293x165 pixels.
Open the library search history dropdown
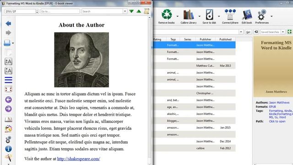coord(241,32)
